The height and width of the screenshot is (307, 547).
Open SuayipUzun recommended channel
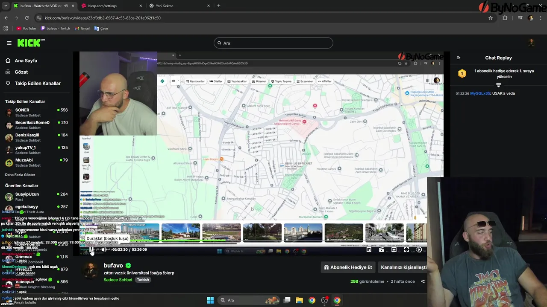pos(36,197)
